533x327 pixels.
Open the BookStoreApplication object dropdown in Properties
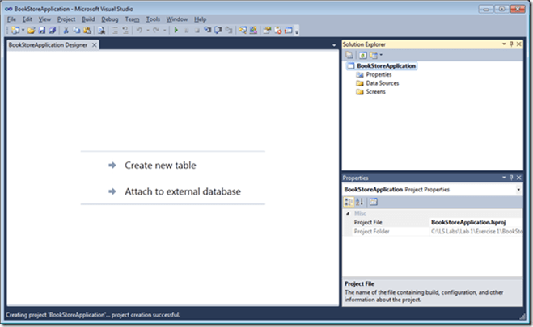518,189
